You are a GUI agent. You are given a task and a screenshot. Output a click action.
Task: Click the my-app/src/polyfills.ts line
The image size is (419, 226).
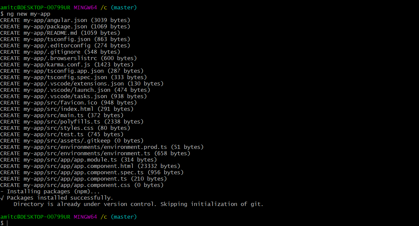[x=72, y=122]
